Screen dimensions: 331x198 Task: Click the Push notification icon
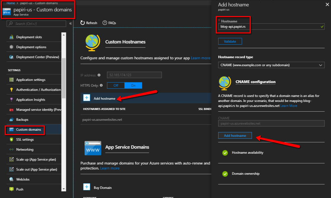click(x=11, y=189)
